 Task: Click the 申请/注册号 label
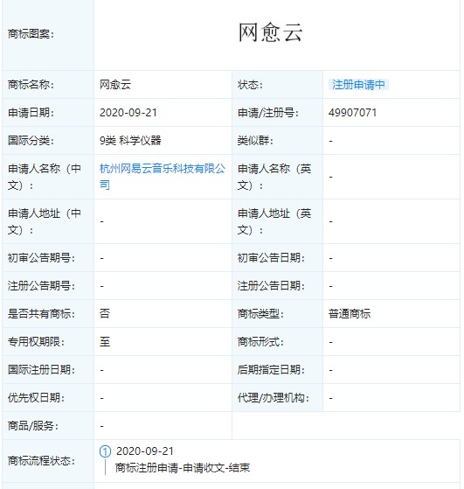tap(268, 113)
